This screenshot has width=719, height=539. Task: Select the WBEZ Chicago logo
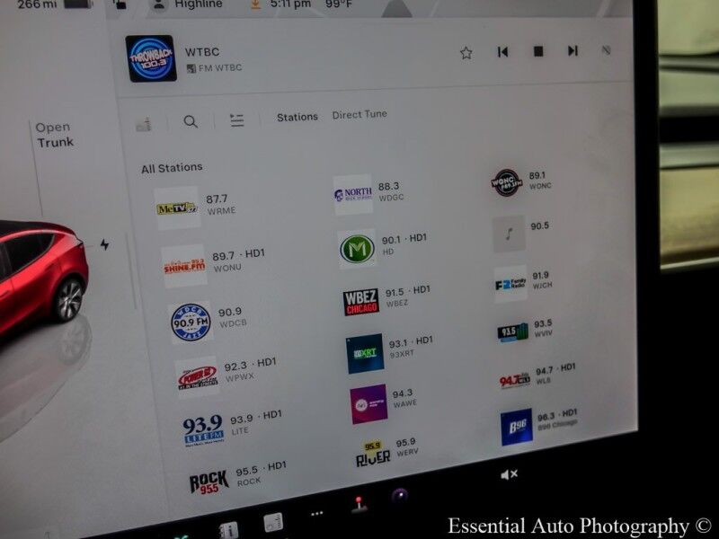click(361, 302)
